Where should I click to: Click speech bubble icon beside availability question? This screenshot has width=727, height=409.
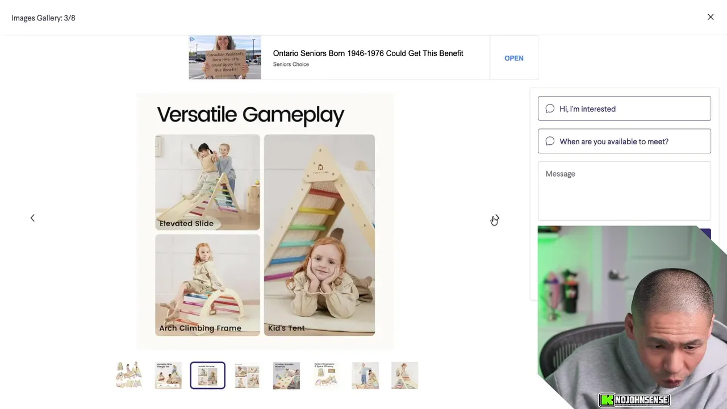tap(550, 141)
